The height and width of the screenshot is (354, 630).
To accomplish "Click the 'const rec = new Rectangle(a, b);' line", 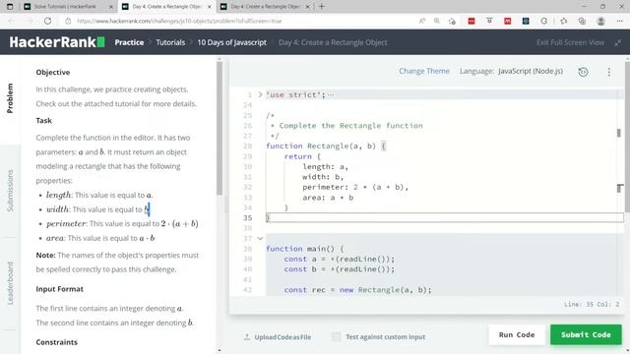I will pyautogui.click(x=357, y=290).
